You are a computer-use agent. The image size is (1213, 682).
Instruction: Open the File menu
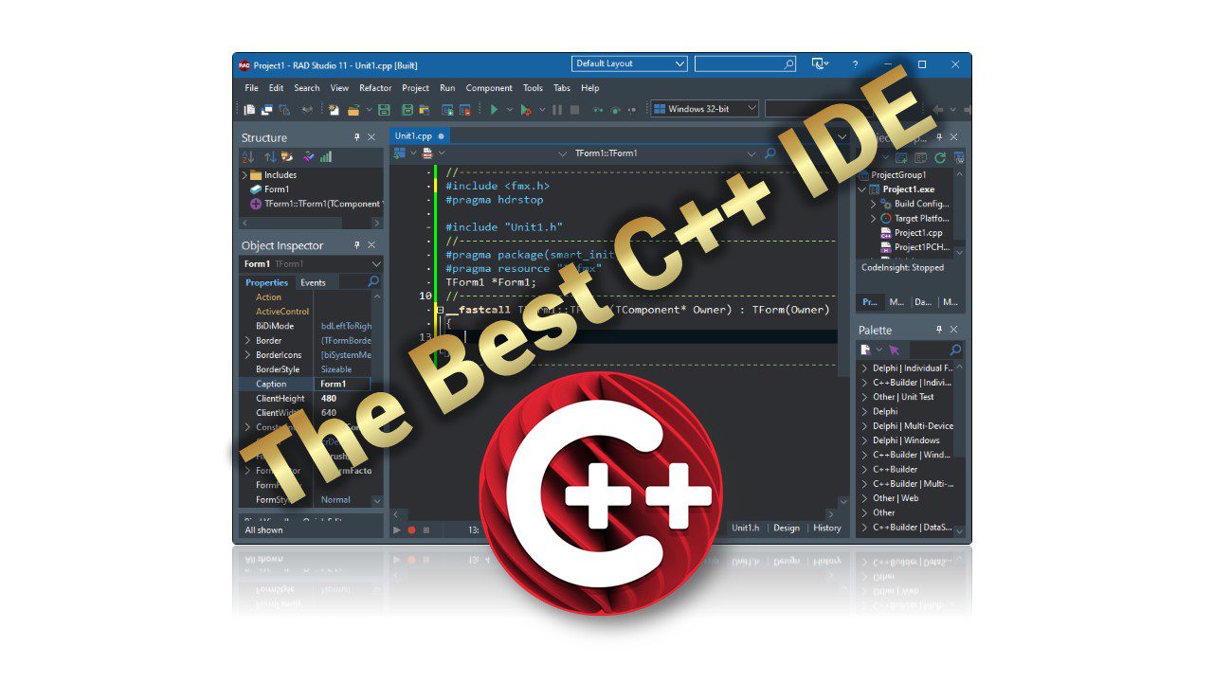(x=251, y=88)
